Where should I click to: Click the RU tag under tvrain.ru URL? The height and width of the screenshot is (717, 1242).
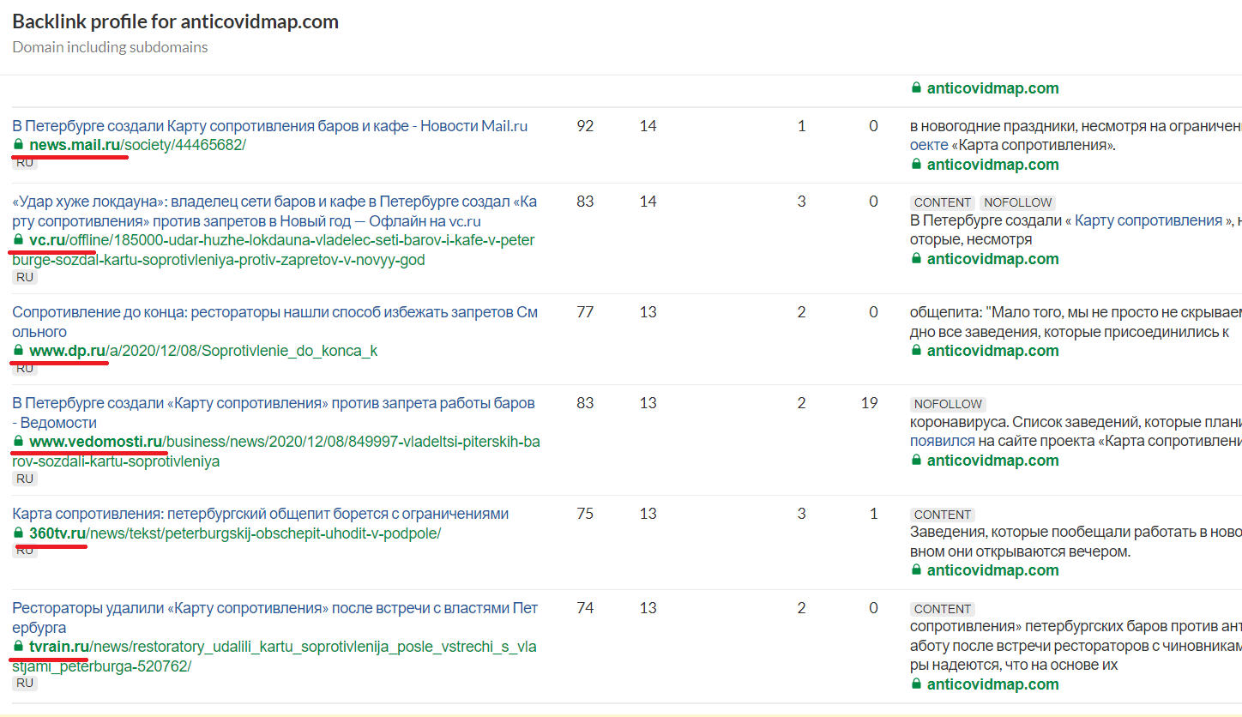tap(25, 684)
